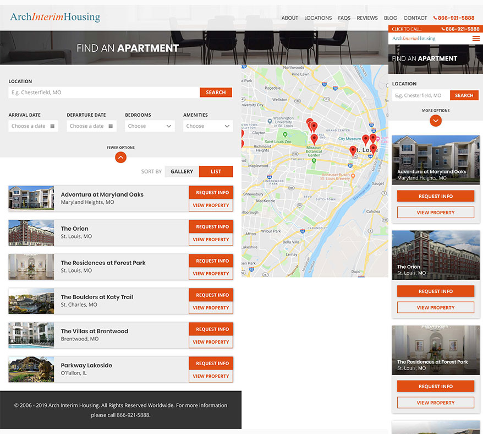
Task: Click the Arch Interim Housing logo in mobile preview
Action: coord(413,38)
